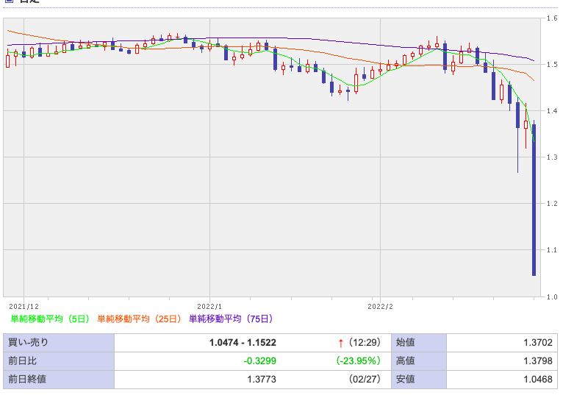
Task: Click the high price 1.3798
Action: coord(538,361)
